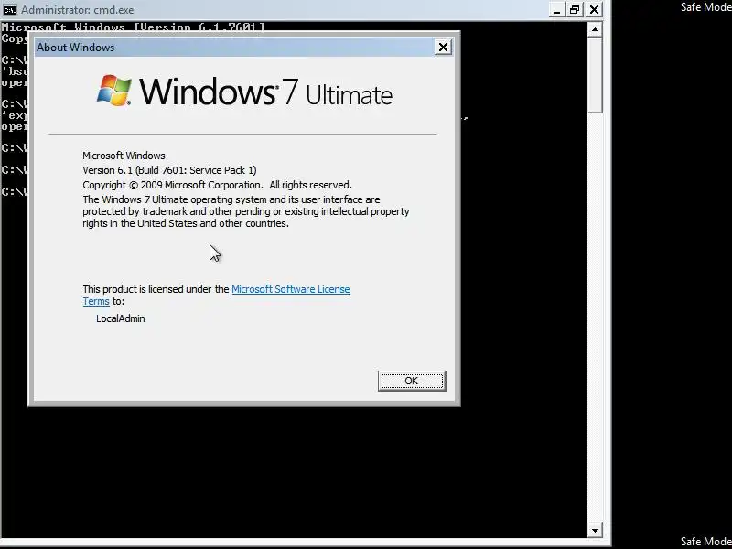732x549 pixels.
Task: Click the Safe Mode label at top right
Action: coord(705,7)
